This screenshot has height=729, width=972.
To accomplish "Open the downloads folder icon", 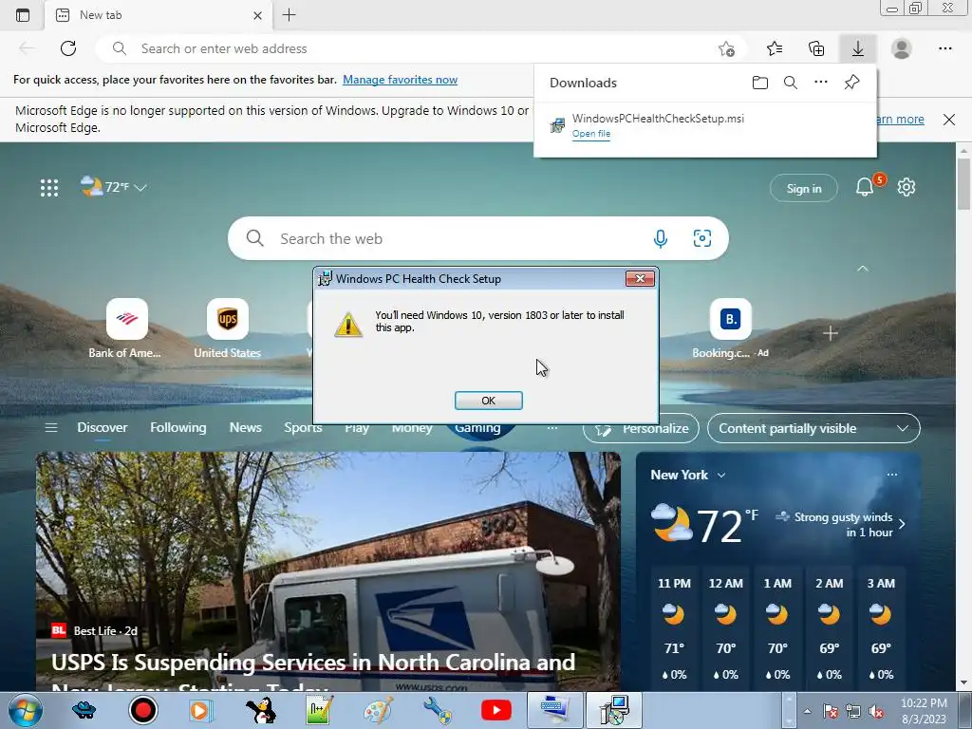I will [x=760, y=83].
